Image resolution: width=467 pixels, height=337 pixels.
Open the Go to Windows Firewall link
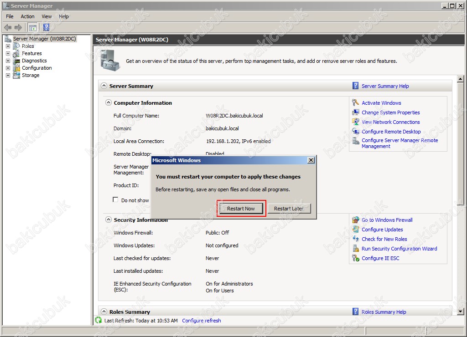387,220
